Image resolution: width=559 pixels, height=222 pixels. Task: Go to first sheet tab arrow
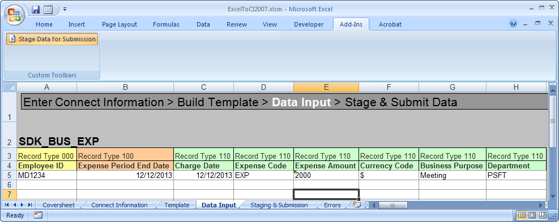click(x=7, y=205)
